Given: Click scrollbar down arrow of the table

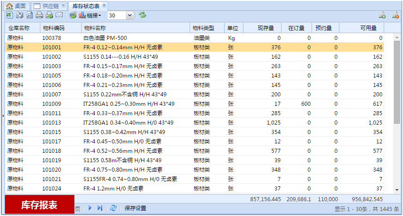Looking at the screenshot, I should [x=397, y=190].
